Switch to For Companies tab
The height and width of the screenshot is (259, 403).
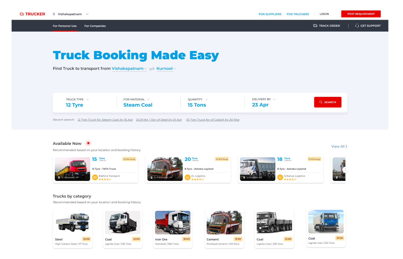[95, 26]
